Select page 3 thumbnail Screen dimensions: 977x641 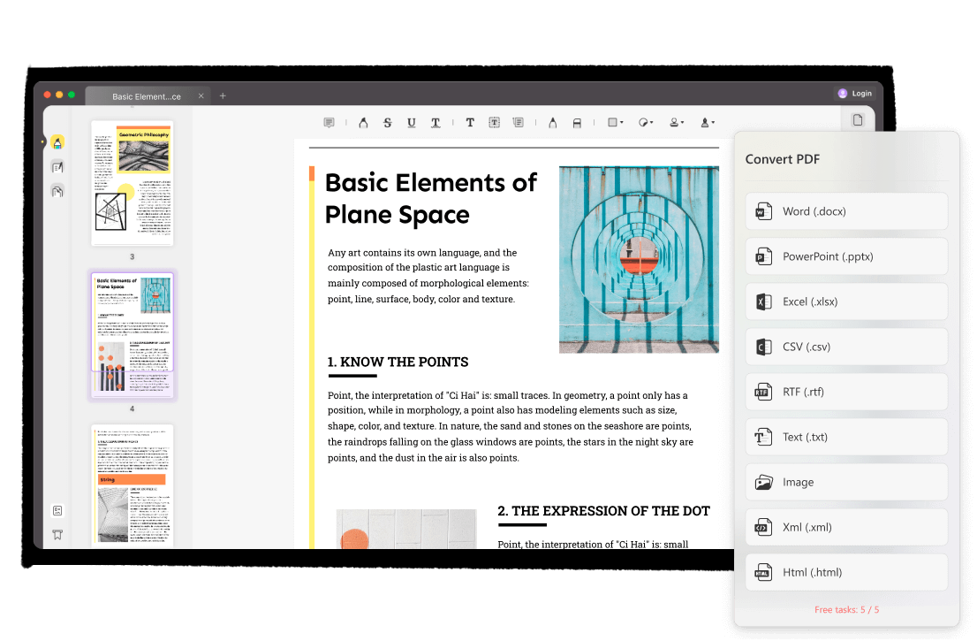133,183
